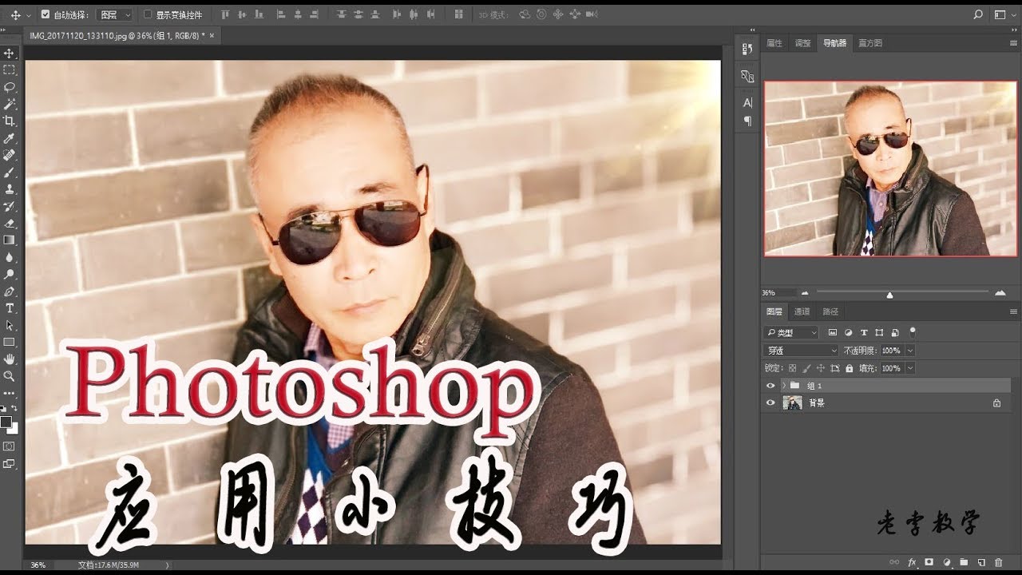Select the Rectangular Marquee tool
Screen dimensions: 1022x575
point(10,70)
